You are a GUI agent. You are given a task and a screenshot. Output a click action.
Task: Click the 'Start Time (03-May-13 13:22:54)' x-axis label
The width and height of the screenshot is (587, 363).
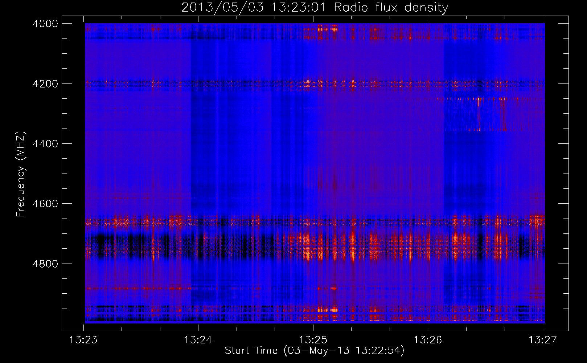pyautogui.click(x=314, y=351)
